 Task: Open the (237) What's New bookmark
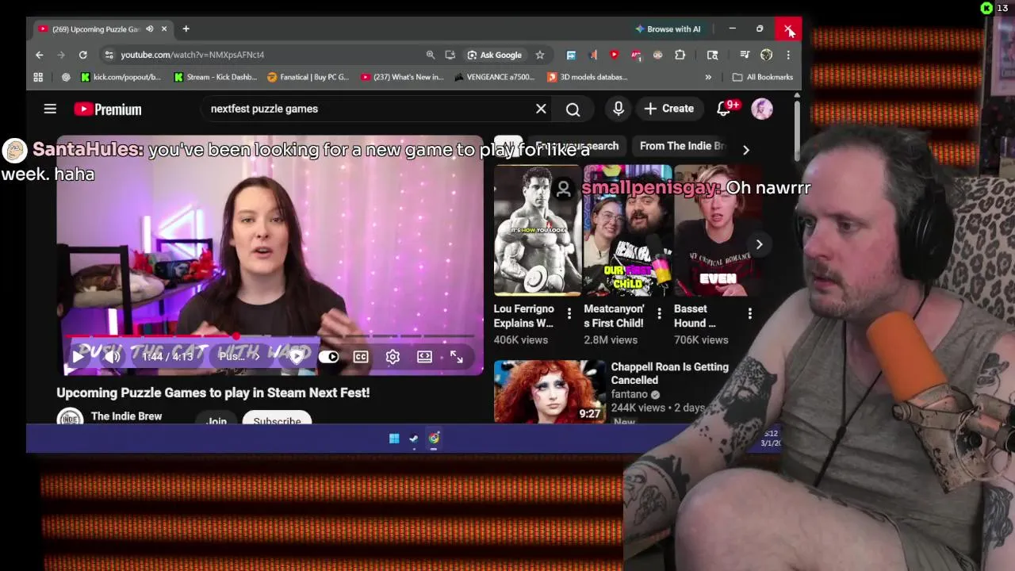point(402,77)
